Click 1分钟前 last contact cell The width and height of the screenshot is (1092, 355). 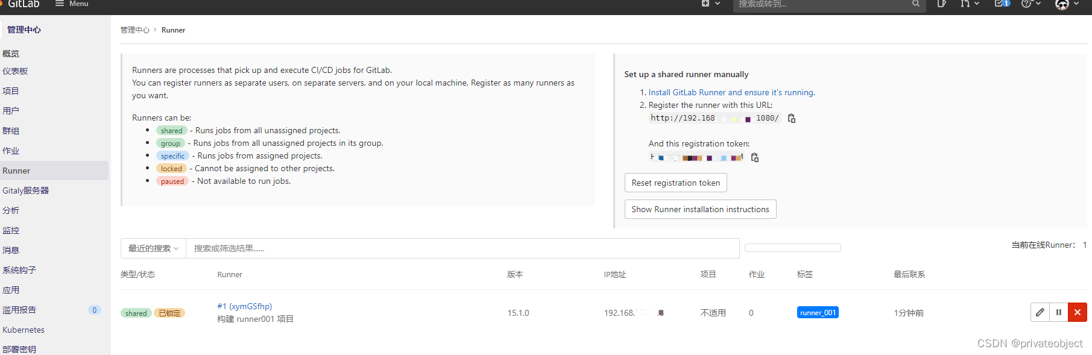pos(909,313)
